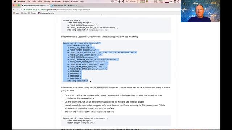This screenshot has width=232, height=130.
Task: Click the KONG_ADMIN_ERROR_LOG line
Action: pos(87,69)
